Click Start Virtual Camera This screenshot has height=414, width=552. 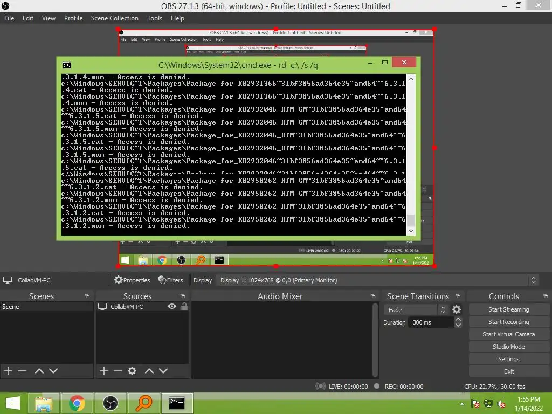coord(509,334)
